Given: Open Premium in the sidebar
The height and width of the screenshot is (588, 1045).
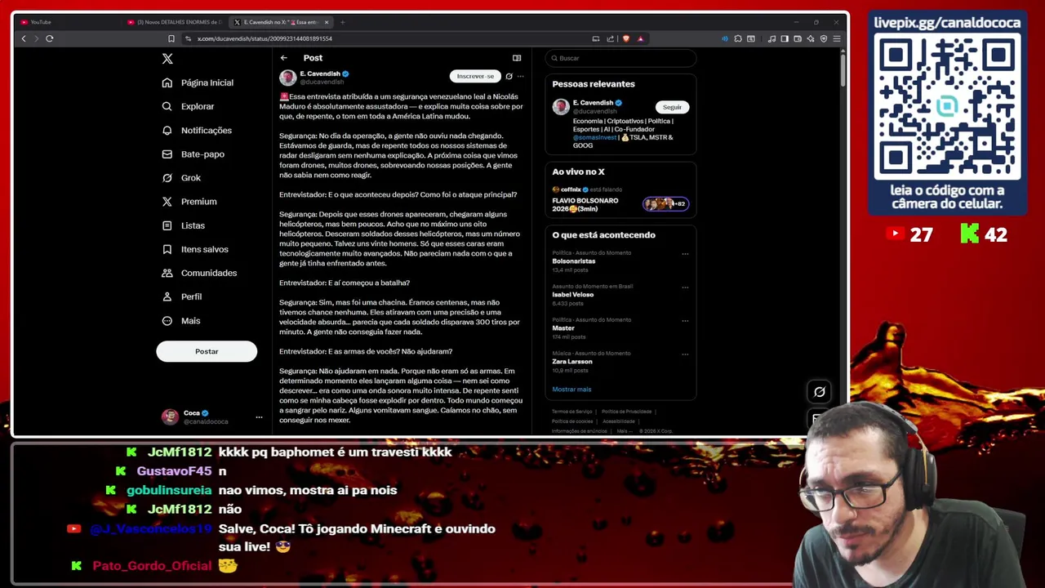Looking at the screenshot, I should [189, 201].
